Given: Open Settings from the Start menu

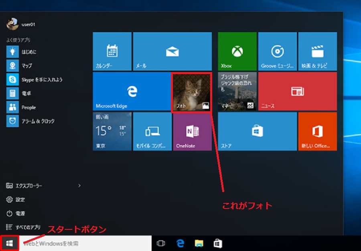Looking at the screenshot, I should click(x=20, y=199).
